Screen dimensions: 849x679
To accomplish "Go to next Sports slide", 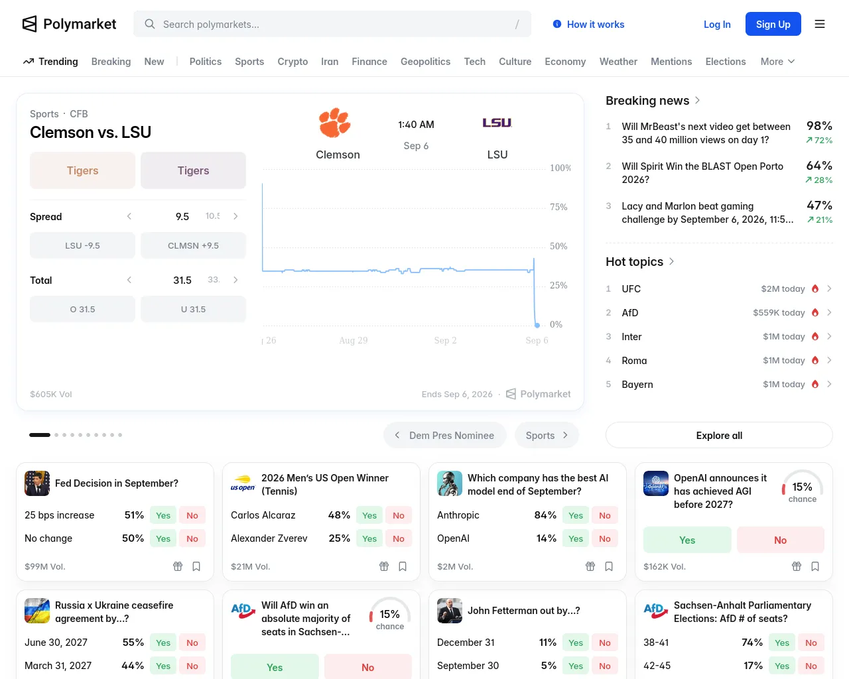I will [x=547, y=435].
